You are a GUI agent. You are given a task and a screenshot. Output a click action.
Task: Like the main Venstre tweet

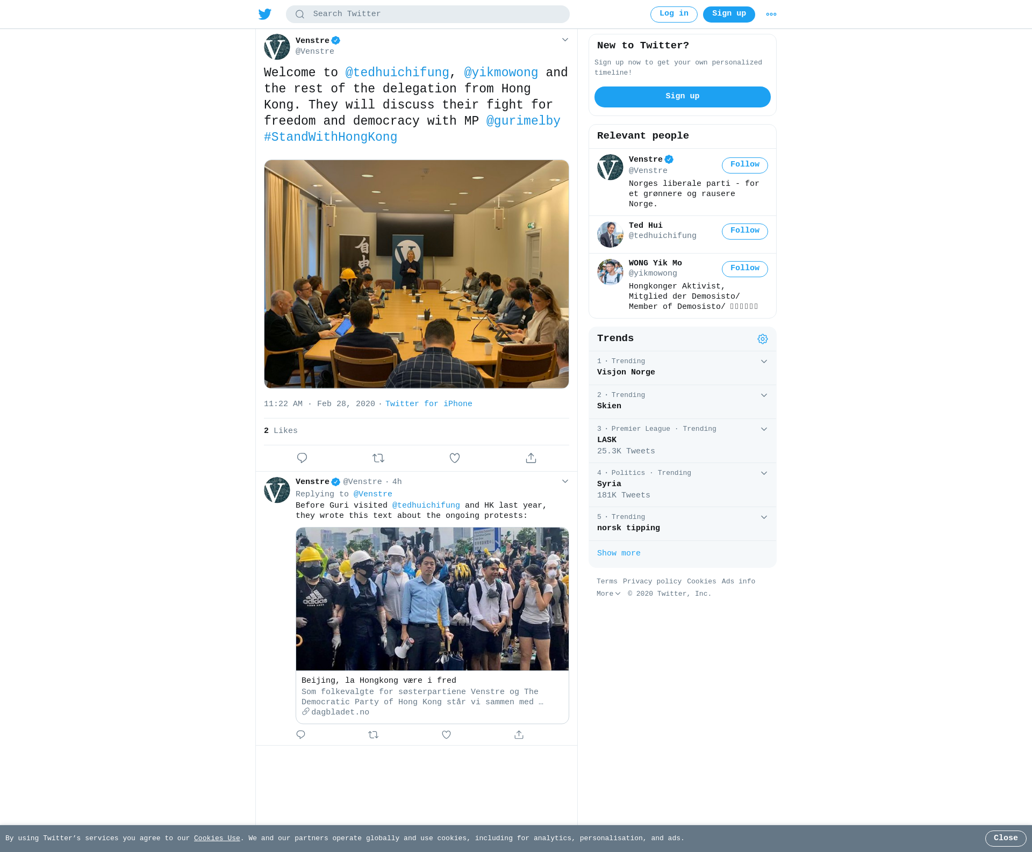[x=455, y=458]
